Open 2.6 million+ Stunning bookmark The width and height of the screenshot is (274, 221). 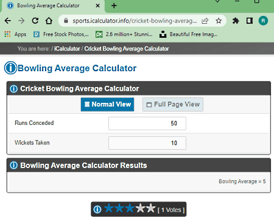coord(124,34)
